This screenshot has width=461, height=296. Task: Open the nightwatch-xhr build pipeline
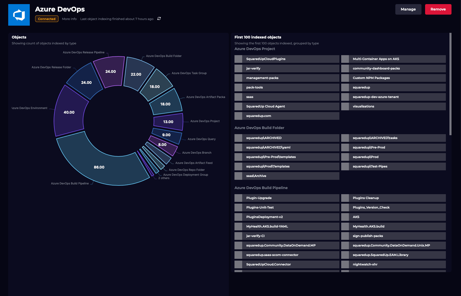point(394,264)
